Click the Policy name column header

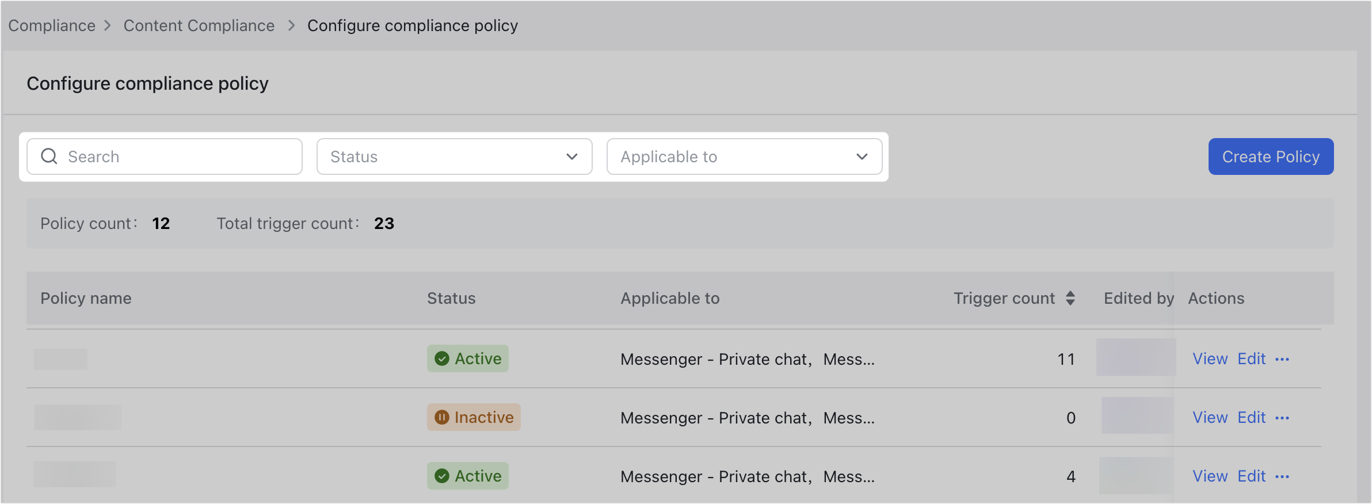(86, 298)
